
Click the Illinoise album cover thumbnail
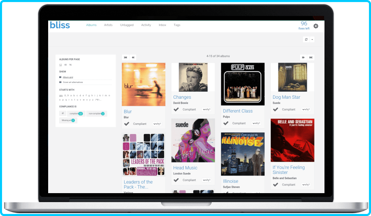pos(242,154)
